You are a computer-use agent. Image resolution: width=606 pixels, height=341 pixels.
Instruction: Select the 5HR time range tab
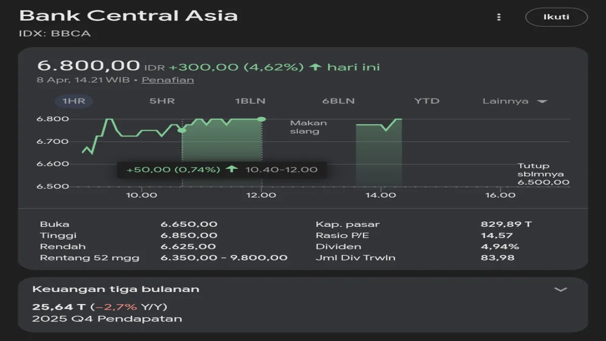pos(162,101)
